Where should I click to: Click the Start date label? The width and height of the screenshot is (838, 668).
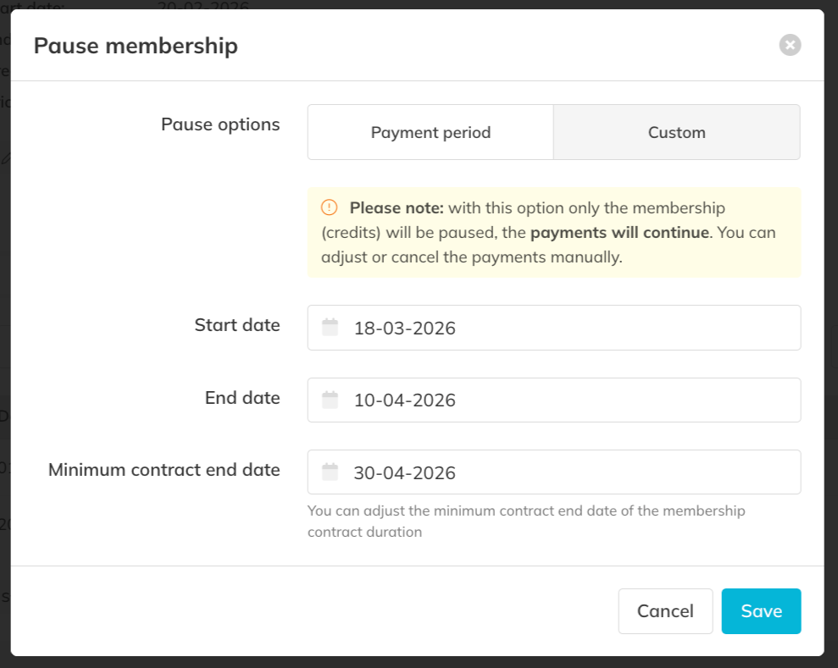(x=237, y=325)
